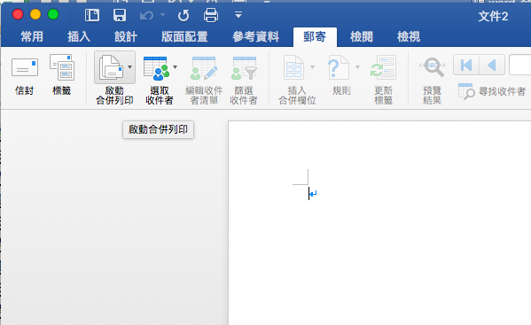This screenshot has width=531, height=325.
Task: Click the 選取收件者 icon
Action: 156,68
